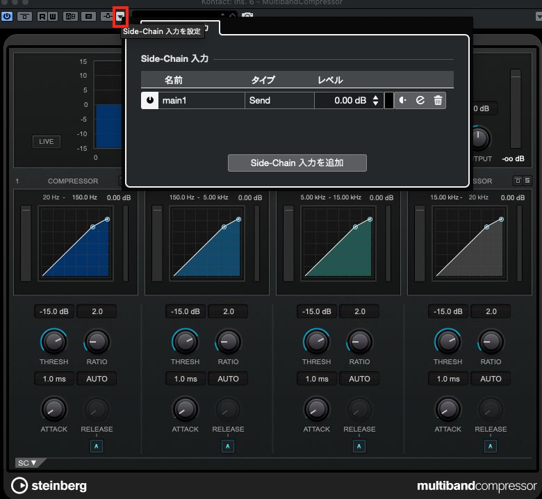Select the main1 side-chain name field

(x=202, y=100)
